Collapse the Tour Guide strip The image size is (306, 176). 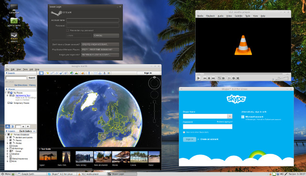(x=40, y=149)
